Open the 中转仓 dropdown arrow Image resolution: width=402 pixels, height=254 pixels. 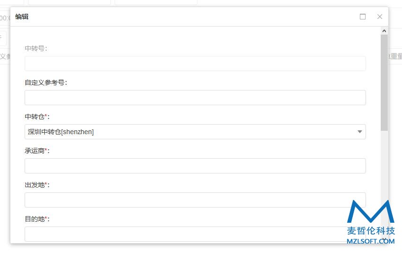click(x=360, y=132)
